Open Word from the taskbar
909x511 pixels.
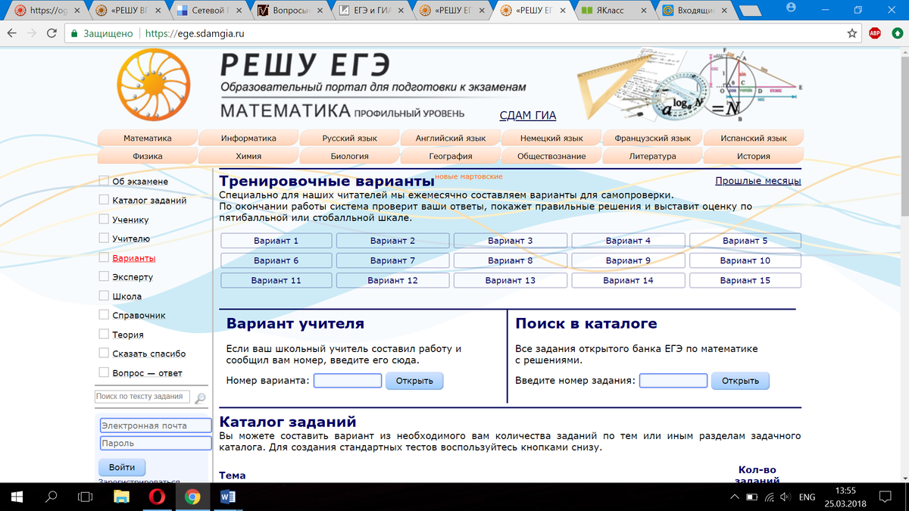tap(228, 497)
